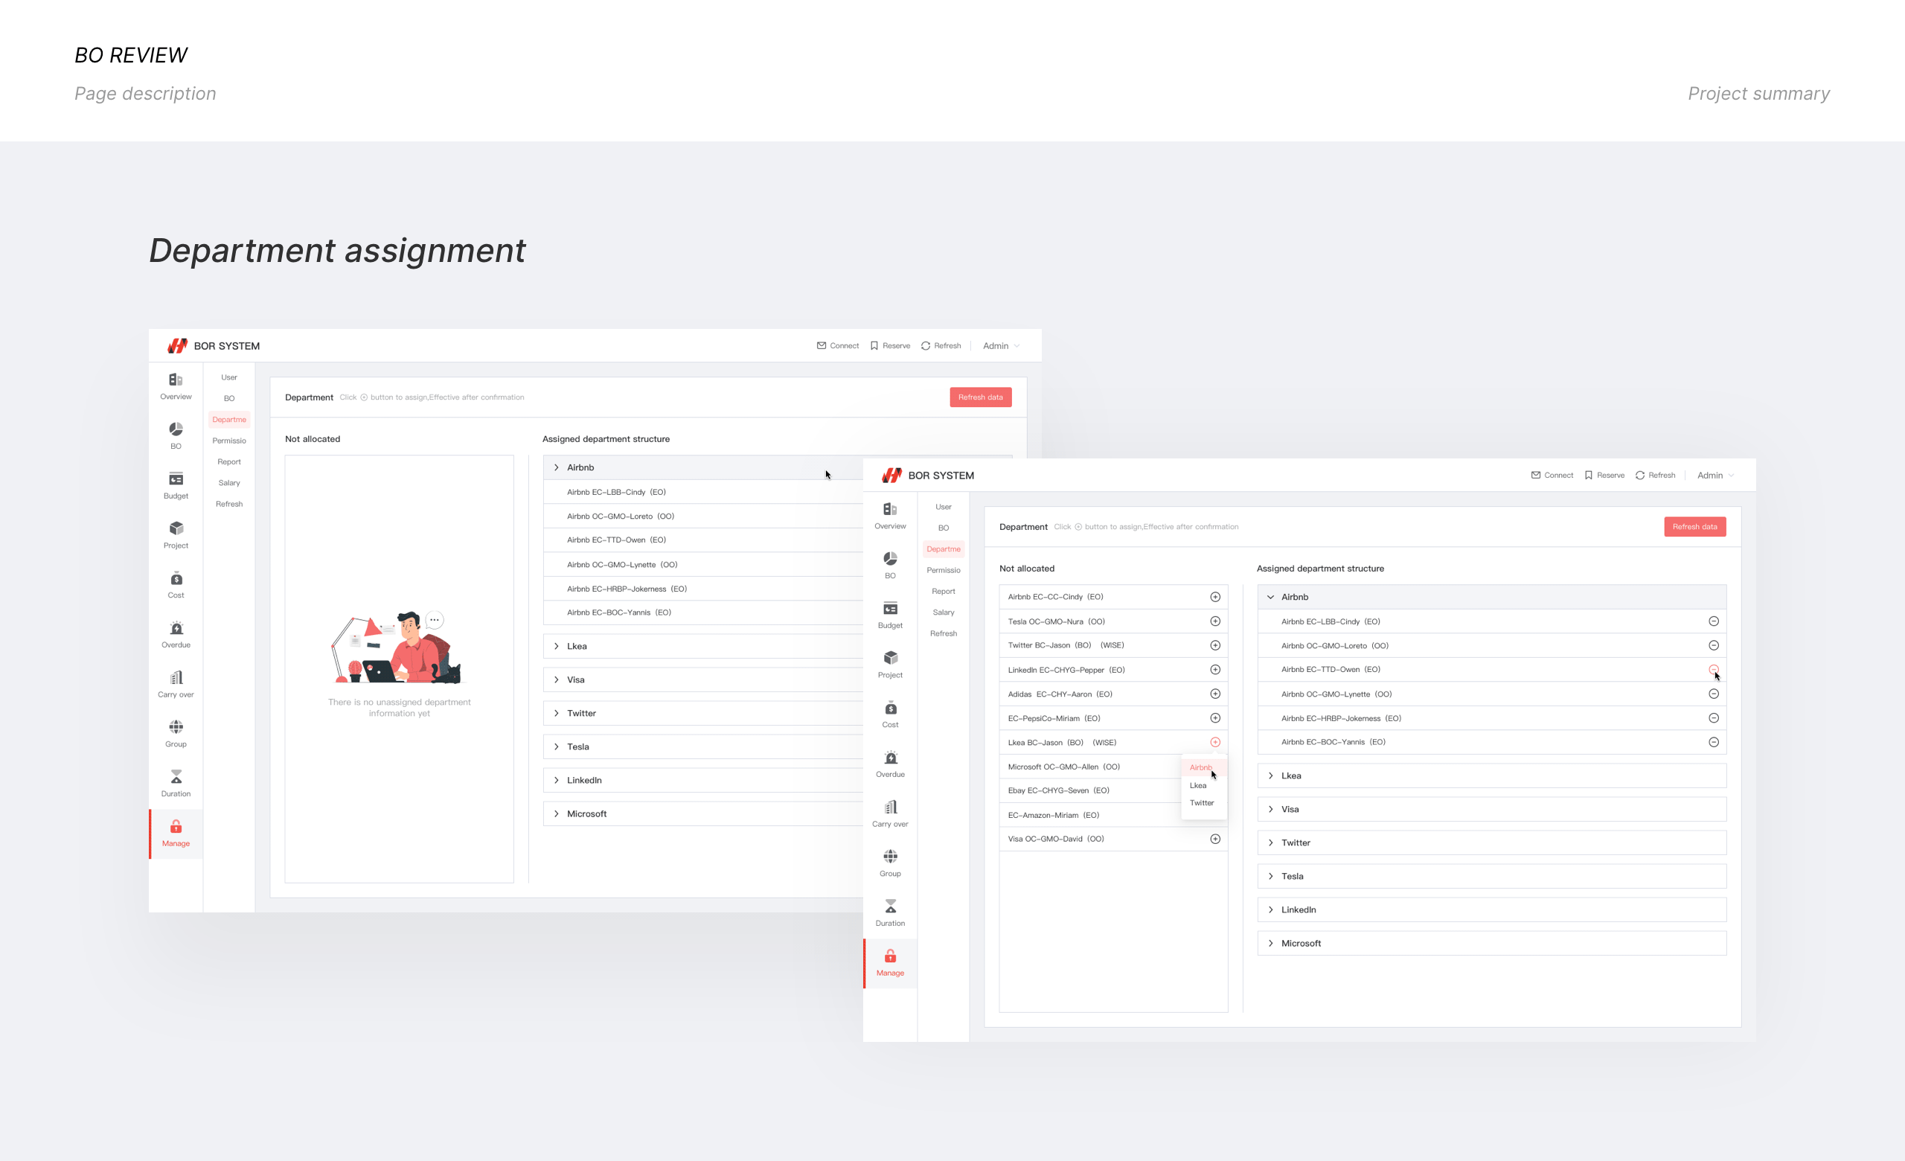
Task: Select Airbnb EC-TTD-Owen row in back window
Action: 702,540
